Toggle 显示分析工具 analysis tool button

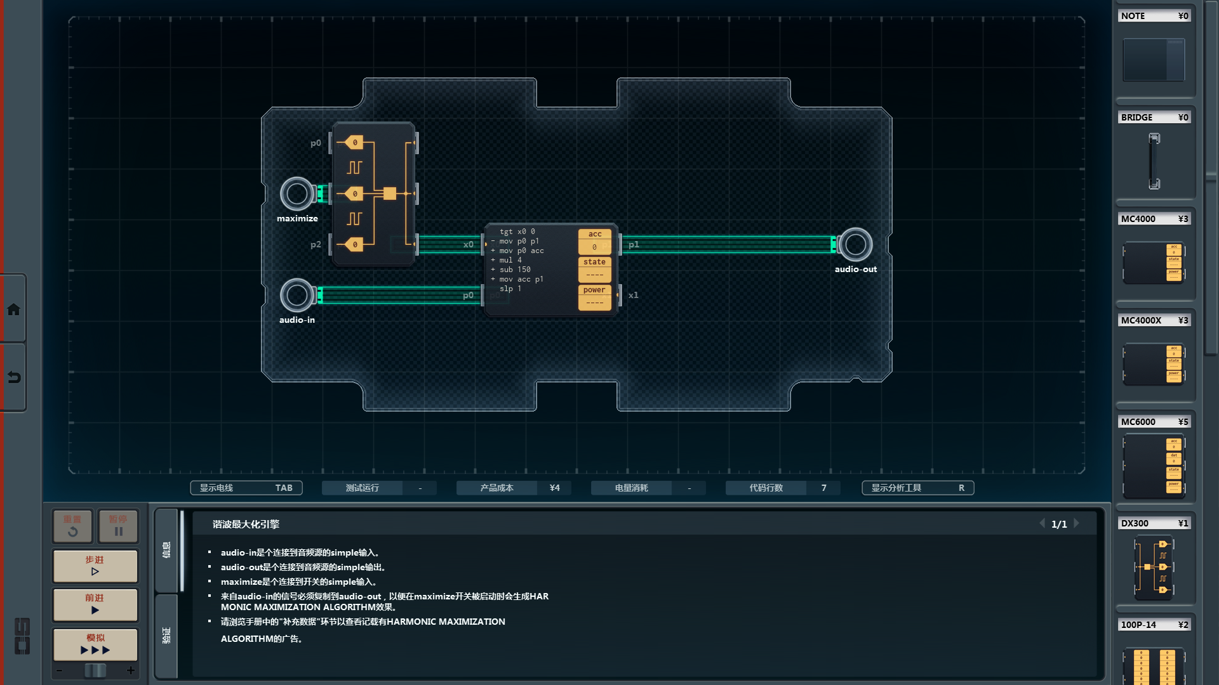(x=917, y=488)
